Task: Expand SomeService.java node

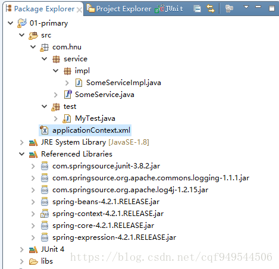Action: [x=56, y=95]
